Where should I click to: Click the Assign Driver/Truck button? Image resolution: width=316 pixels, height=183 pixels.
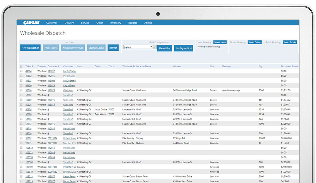tap(73, 48)
